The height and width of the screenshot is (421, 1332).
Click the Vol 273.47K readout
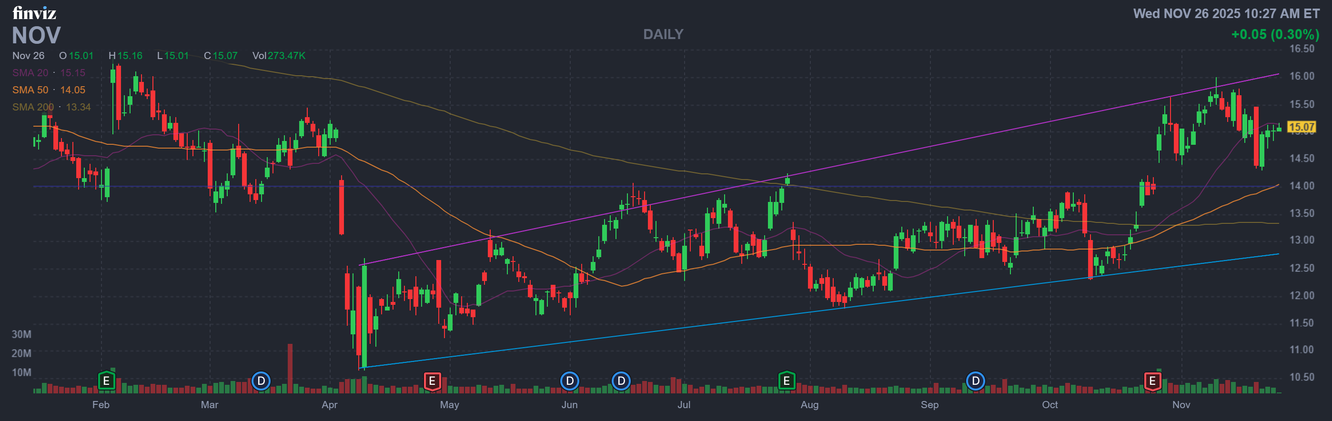tap(279, 56)
